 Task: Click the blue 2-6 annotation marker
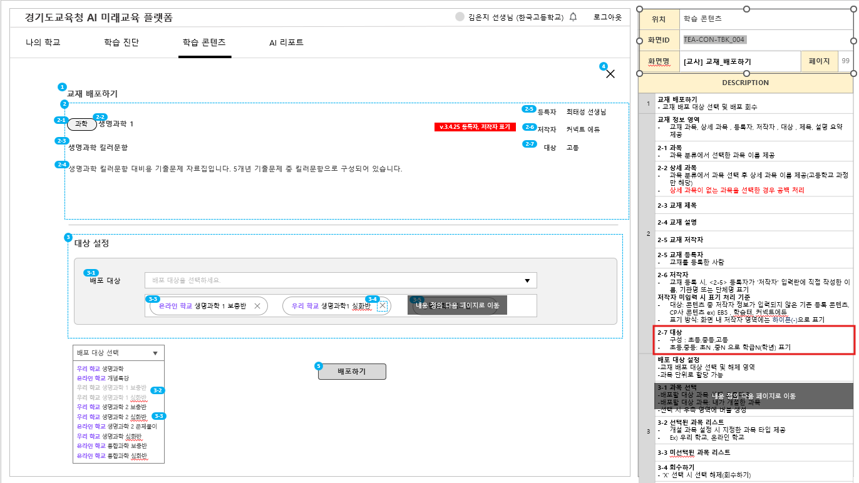click(x=529, y=127)
